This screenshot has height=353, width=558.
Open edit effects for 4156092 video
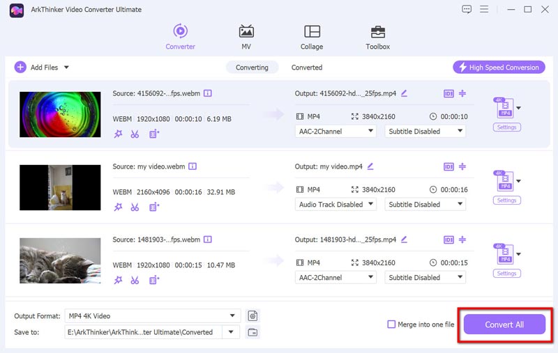click(154, 134)
